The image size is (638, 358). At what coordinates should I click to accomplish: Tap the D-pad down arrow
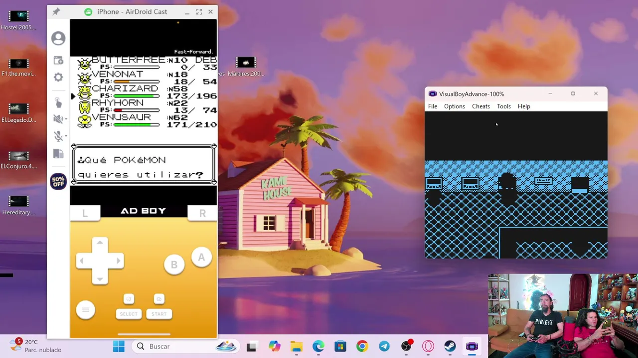100,278
